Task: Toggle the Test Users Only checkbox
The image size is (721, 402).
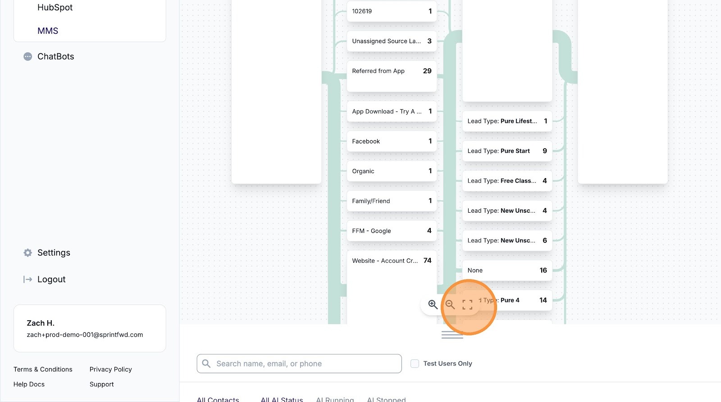Action: click(x=415, y=363)
